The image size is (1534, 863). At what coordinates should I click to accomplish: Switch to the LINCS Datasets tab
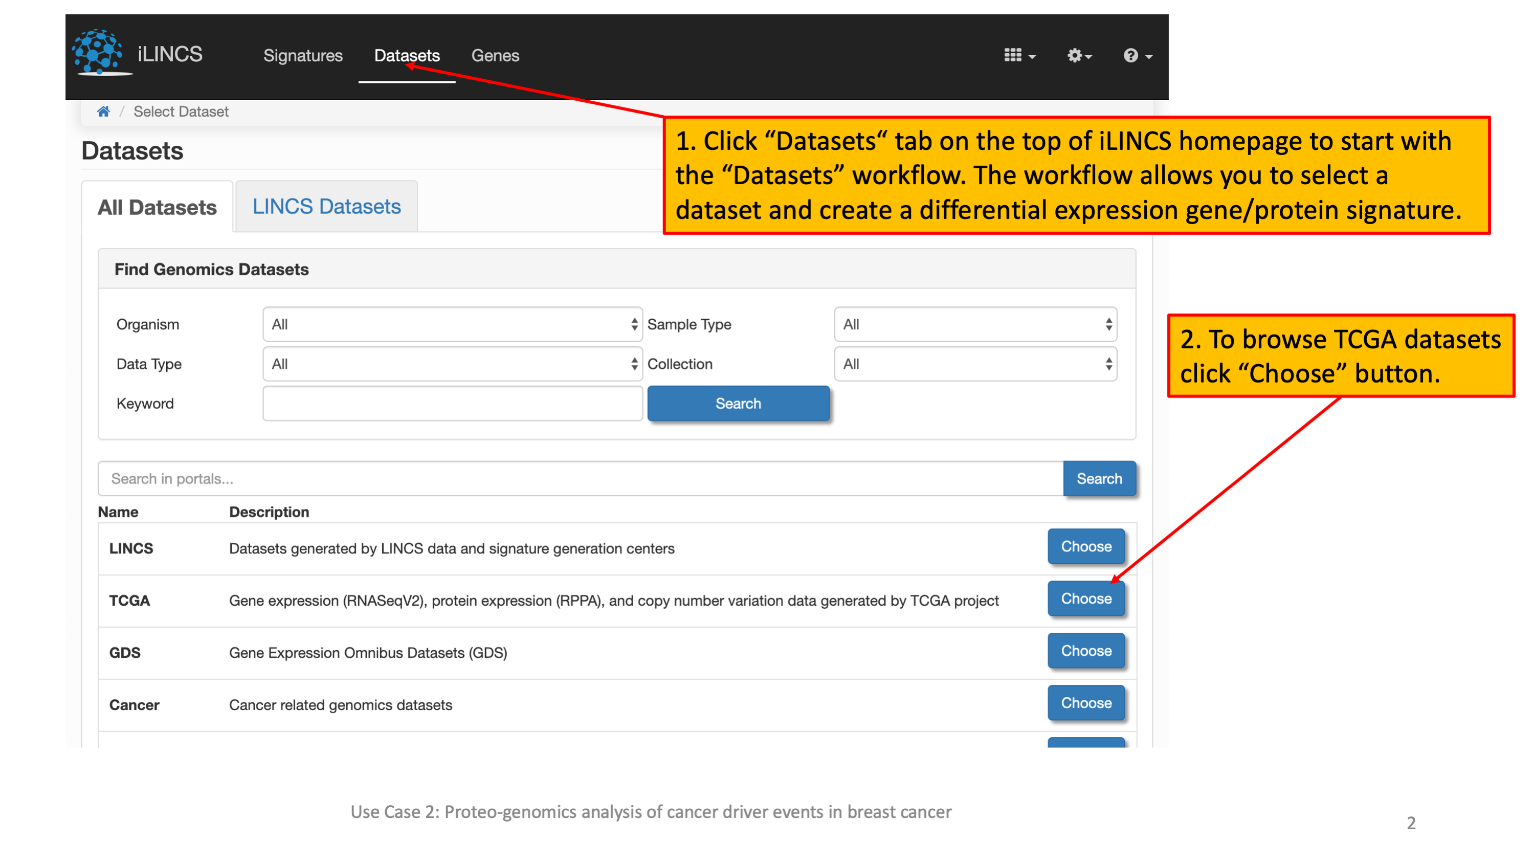pos(326,206)
